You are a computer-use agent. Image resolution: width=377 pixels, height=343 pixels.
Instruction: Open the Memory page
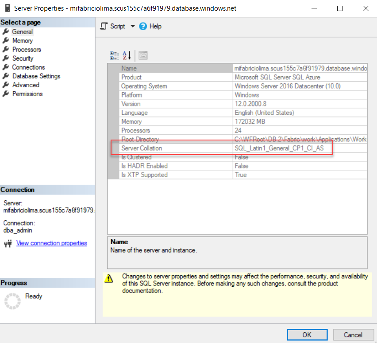click(x=22, y=41)
